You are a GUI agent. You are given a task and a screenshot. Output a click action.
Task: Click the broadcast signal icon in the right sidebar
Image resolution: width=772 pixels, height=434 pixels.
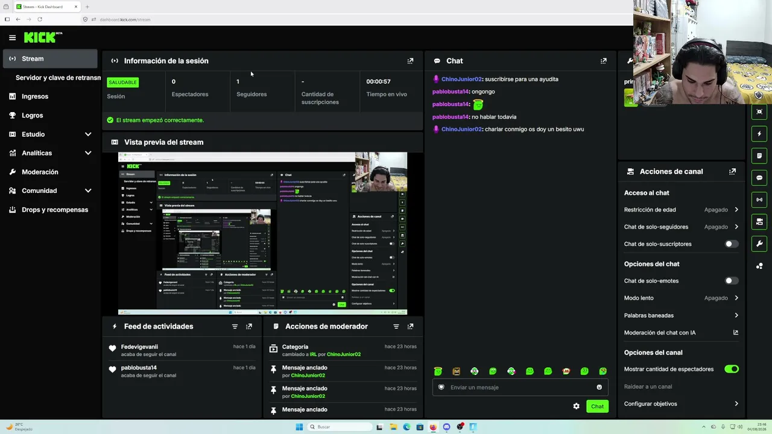point(759,200)
